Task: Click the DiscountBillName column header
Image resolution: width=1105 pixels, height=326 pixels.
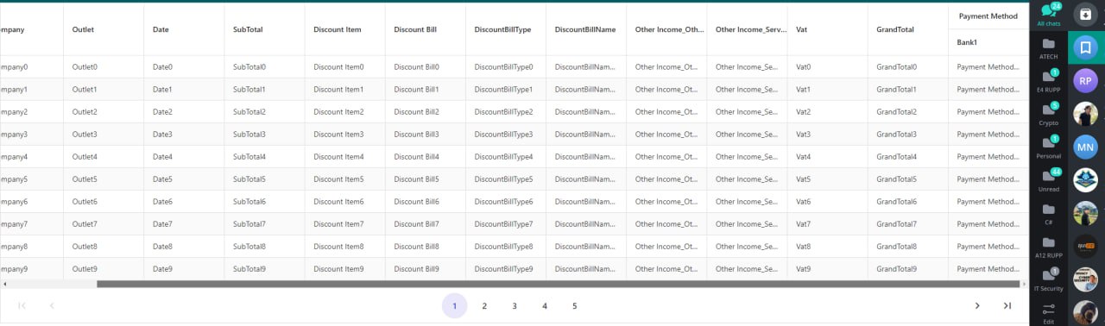Action: (x=585, y=29)
